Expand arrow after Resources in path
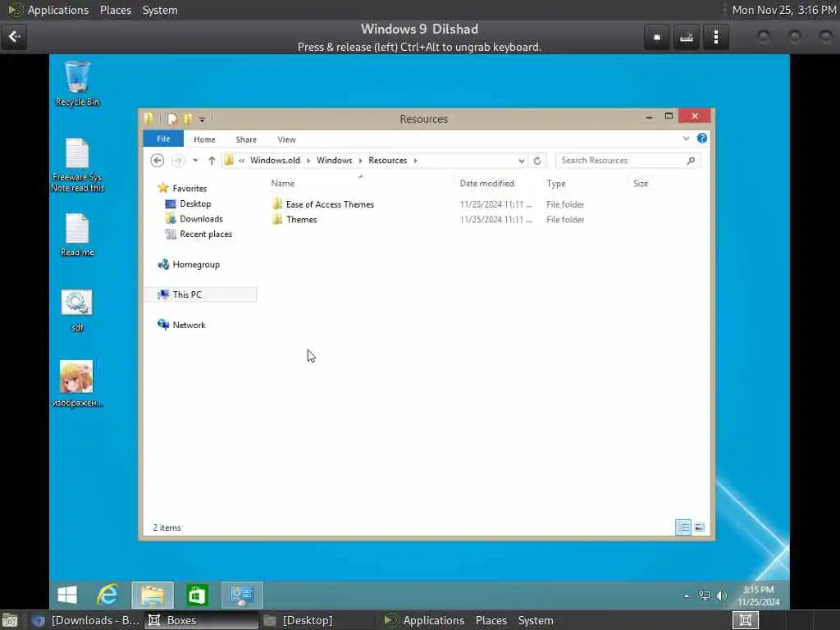The width and height of the screenshot is (840, 630). (416, 160)
